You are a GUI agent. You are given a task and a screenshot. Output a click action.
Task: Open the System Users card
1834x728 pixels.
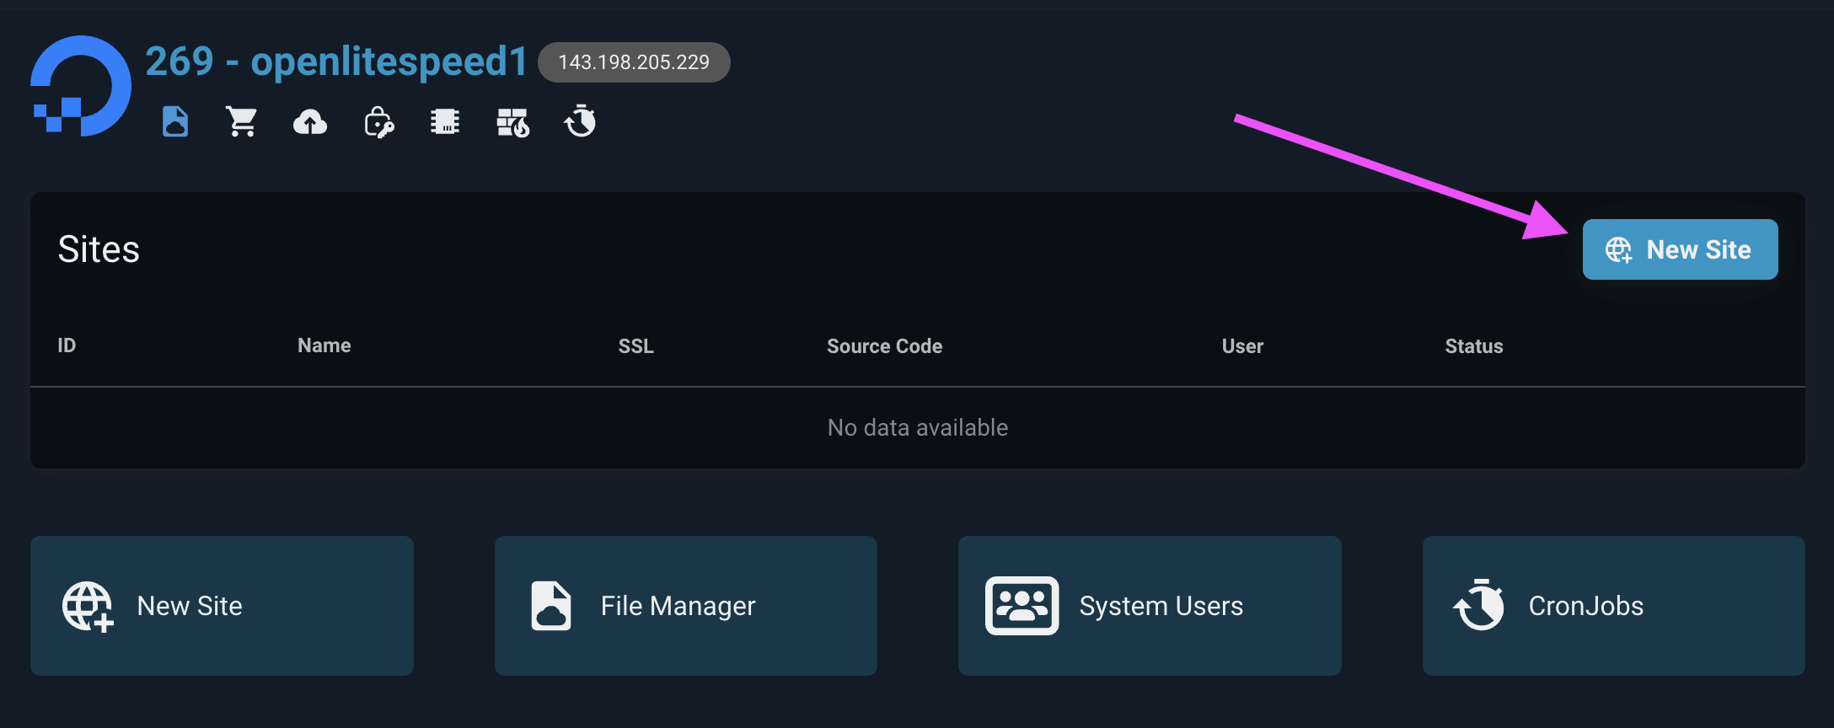pos(1149,606)
